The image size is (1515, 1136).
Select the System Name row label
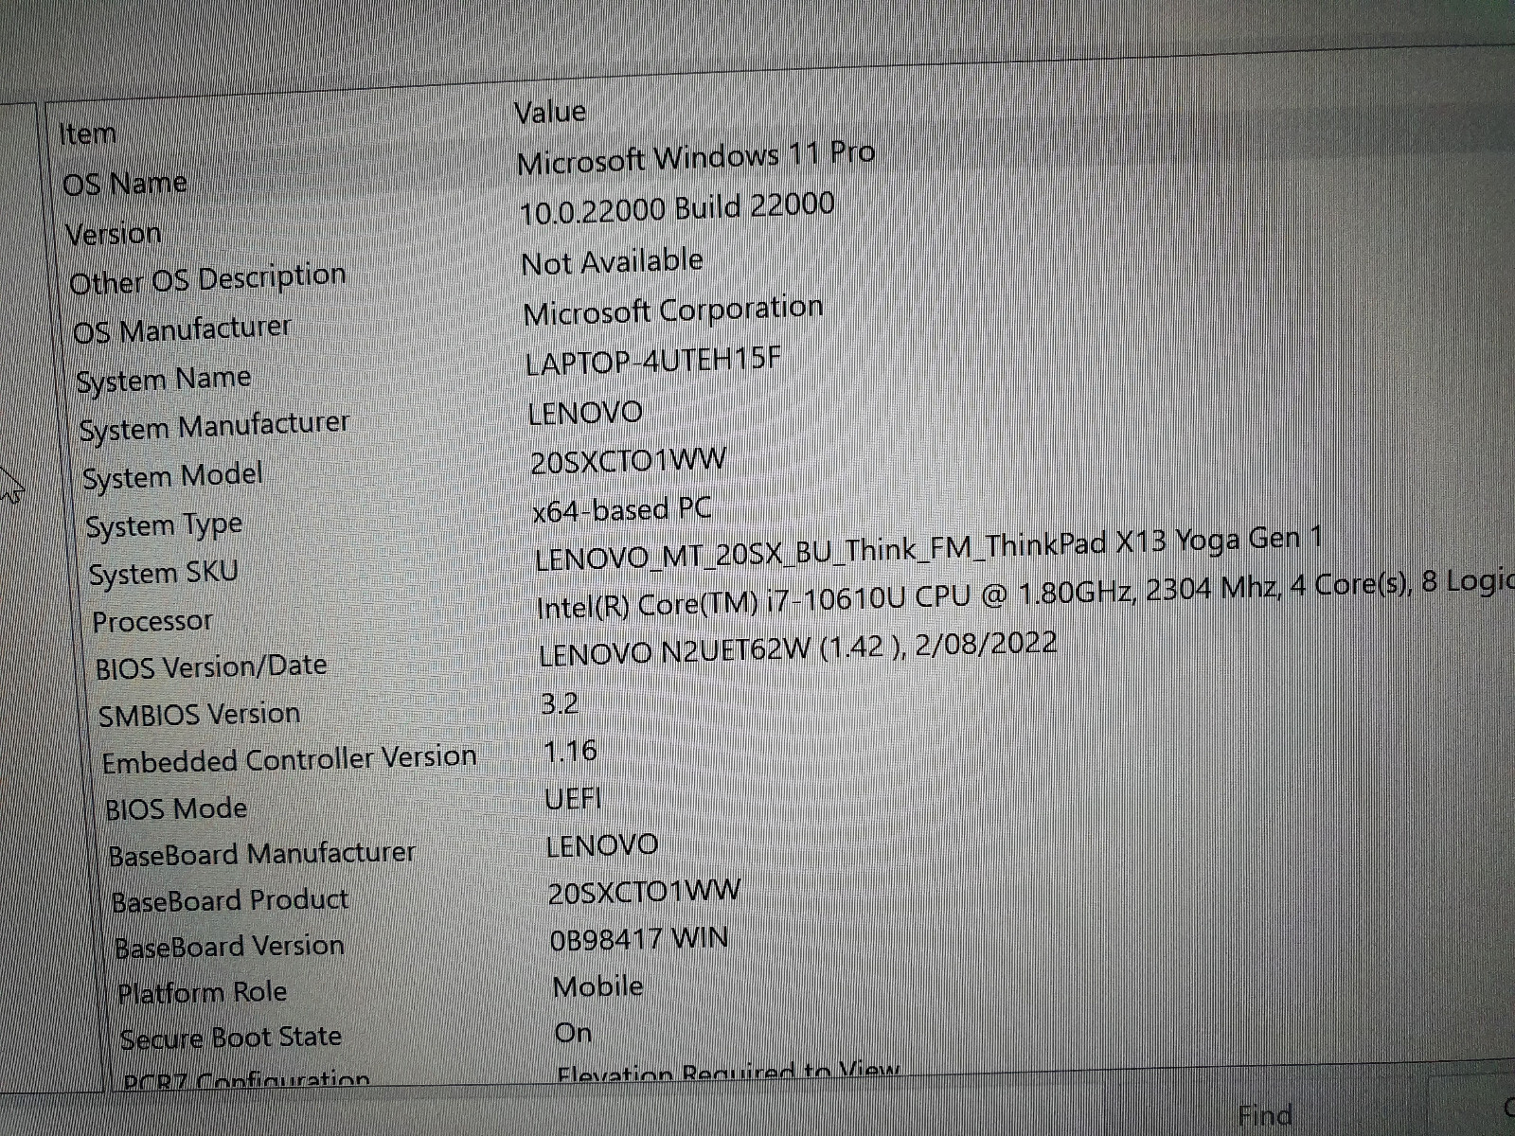pos(164,380)
